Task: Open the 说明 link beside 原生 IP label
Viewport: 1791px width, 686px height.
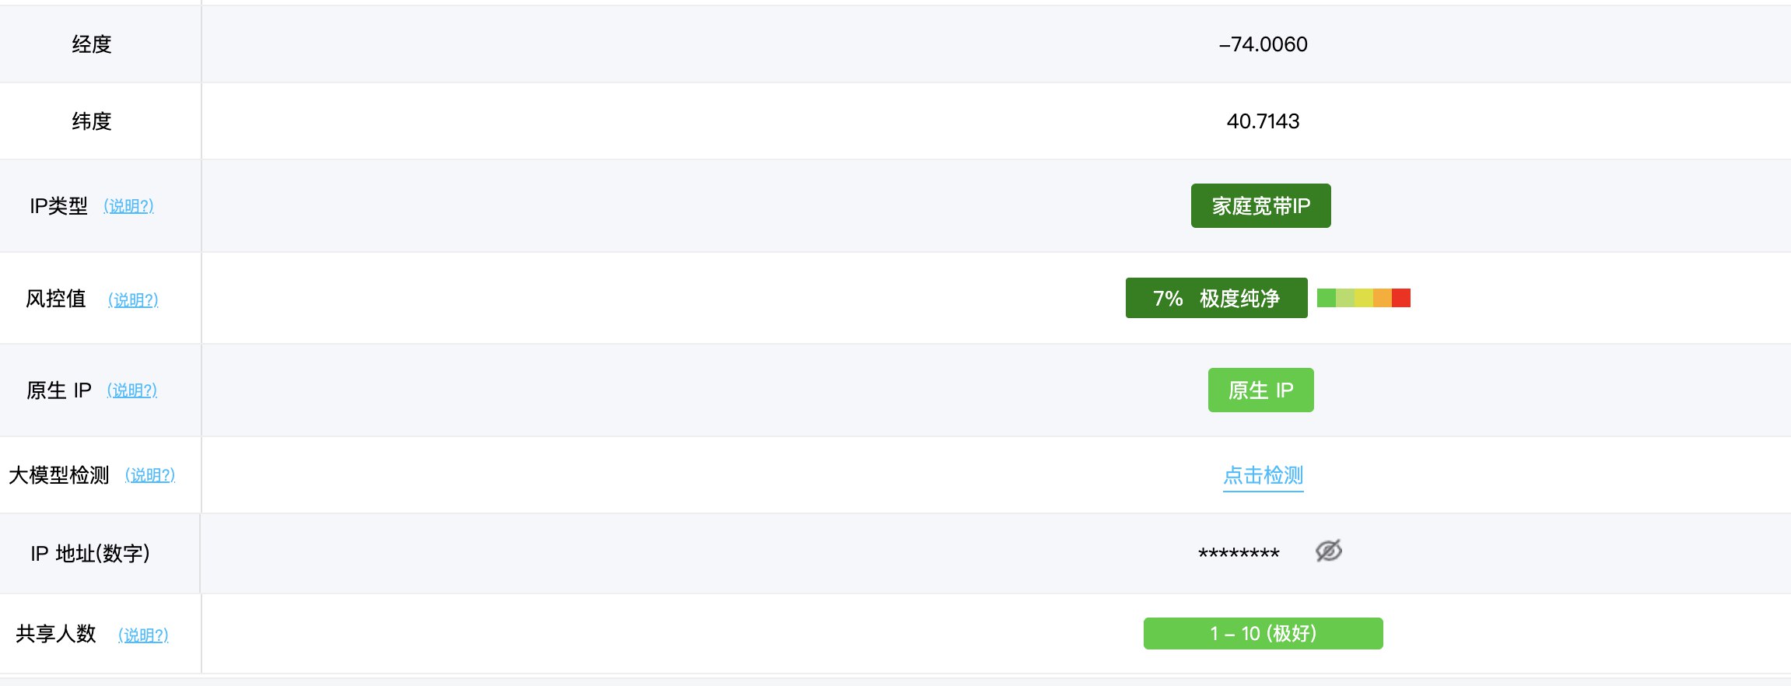Action: (x=131, y=390)
